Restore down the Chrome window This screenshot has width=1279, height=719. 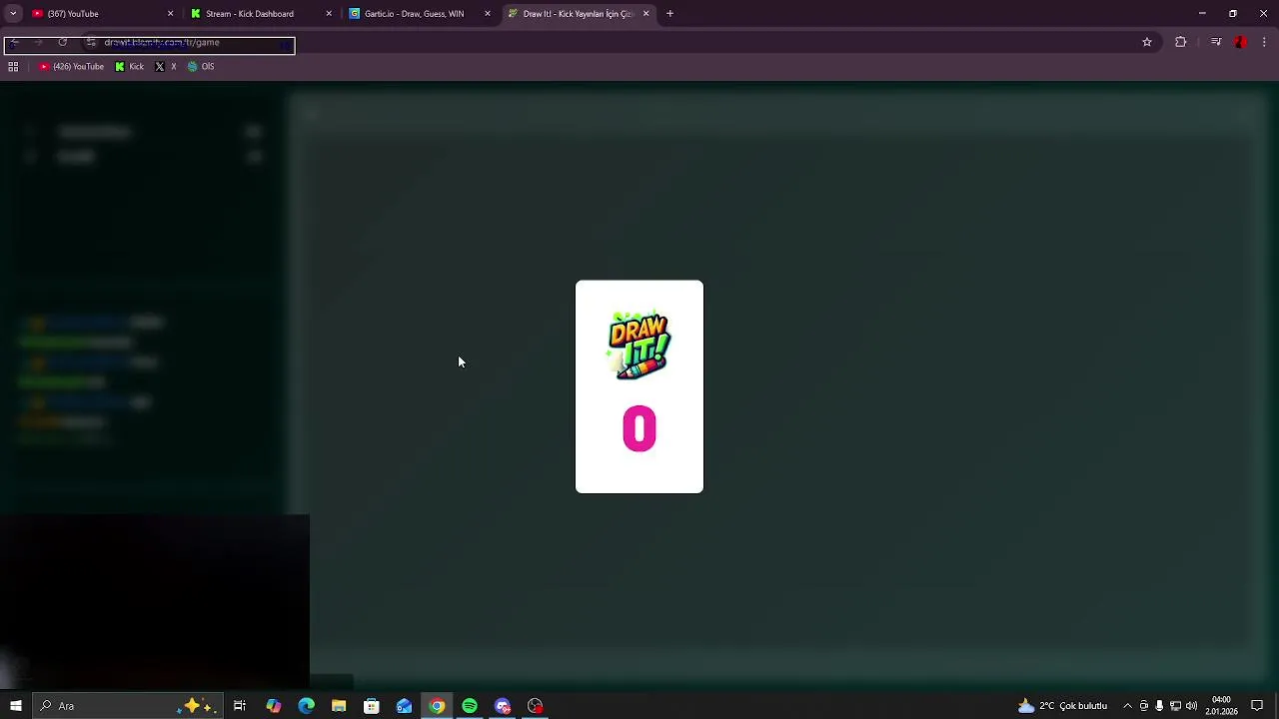click(1233, 14)
